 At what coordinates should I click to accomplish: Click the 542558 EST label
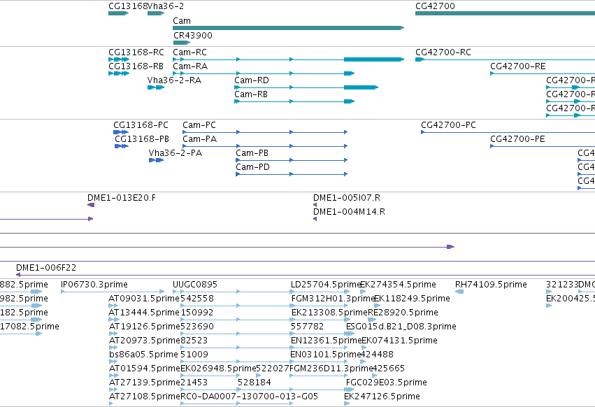(x=197, y=299)
